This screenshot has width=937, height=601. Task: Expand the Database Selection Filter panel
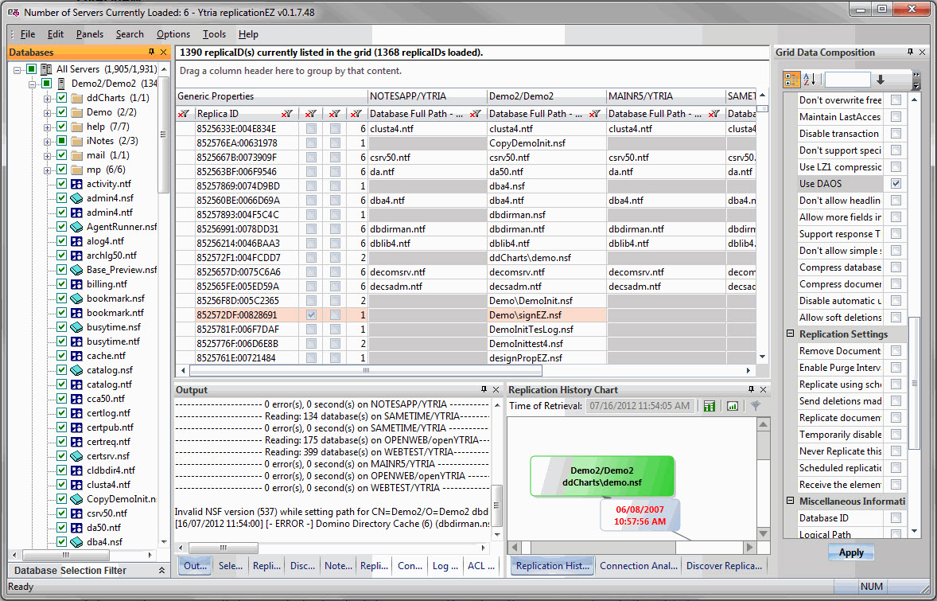tap(162, 571)
